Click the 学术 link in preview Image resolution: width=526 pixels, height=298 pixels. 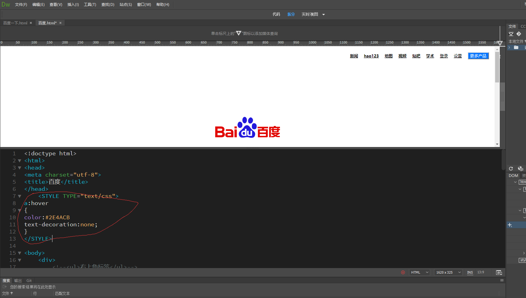(x=430, y=56)
